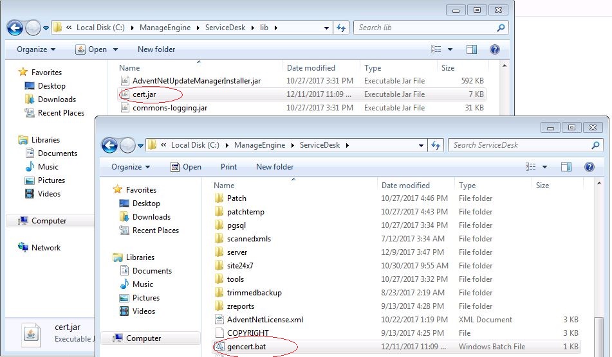The image size is (612, 357).
Task: Select Network in the lib window sidebar
Action: pyautogui.click(x=46, y=248)
